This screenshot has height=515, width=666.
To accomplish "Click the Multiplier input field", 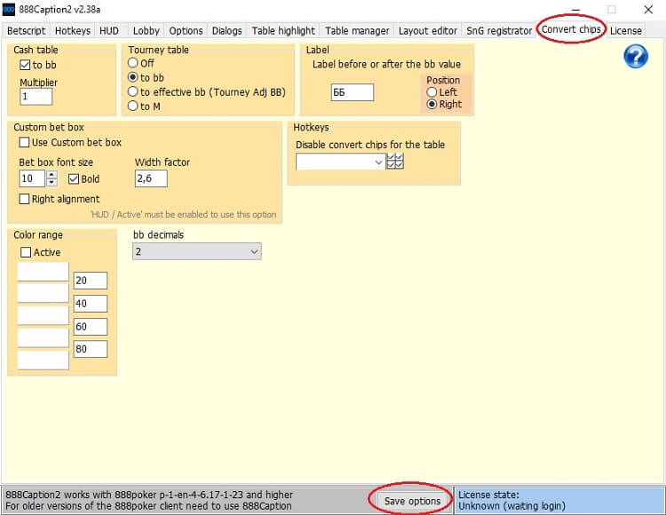I will tap(36, 97).
